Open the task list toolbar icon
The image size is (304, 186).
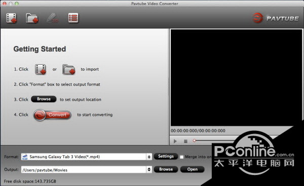tap(73, 18)
